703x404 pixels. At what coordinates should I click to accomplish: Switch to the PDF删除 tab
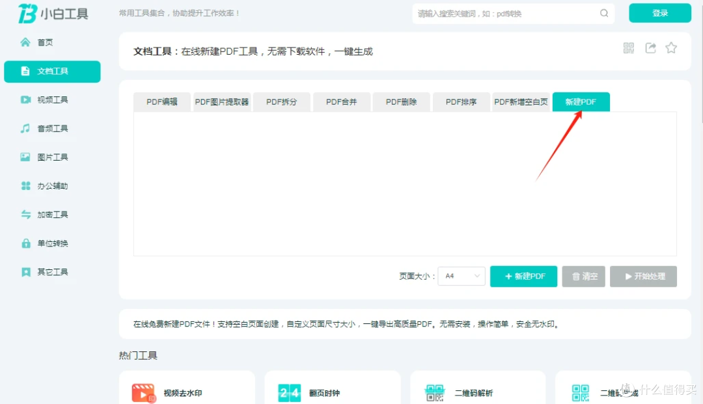pos(401,101)
